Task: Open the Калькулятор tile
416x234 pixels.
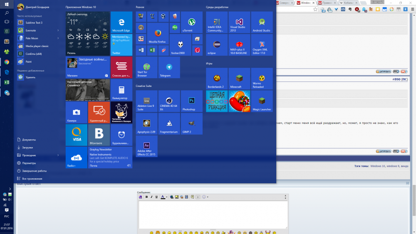Action: click(x=121, y=90)
